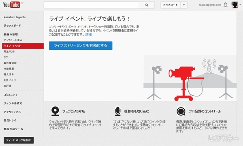Click the プロ品質のコントロール heading
Viewport: 243px width, 146px height.
pyautogui.click(x=205, y=112)
